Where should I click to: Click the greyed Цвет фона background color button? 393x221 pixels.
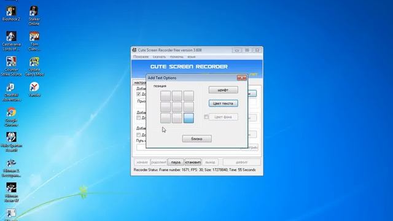(x=224, y=117)
